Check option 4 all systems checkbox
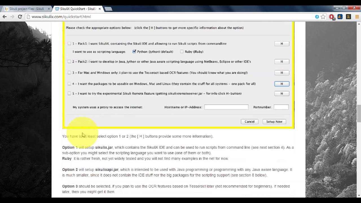Screen dimensions: 361x203 point(69,84)
